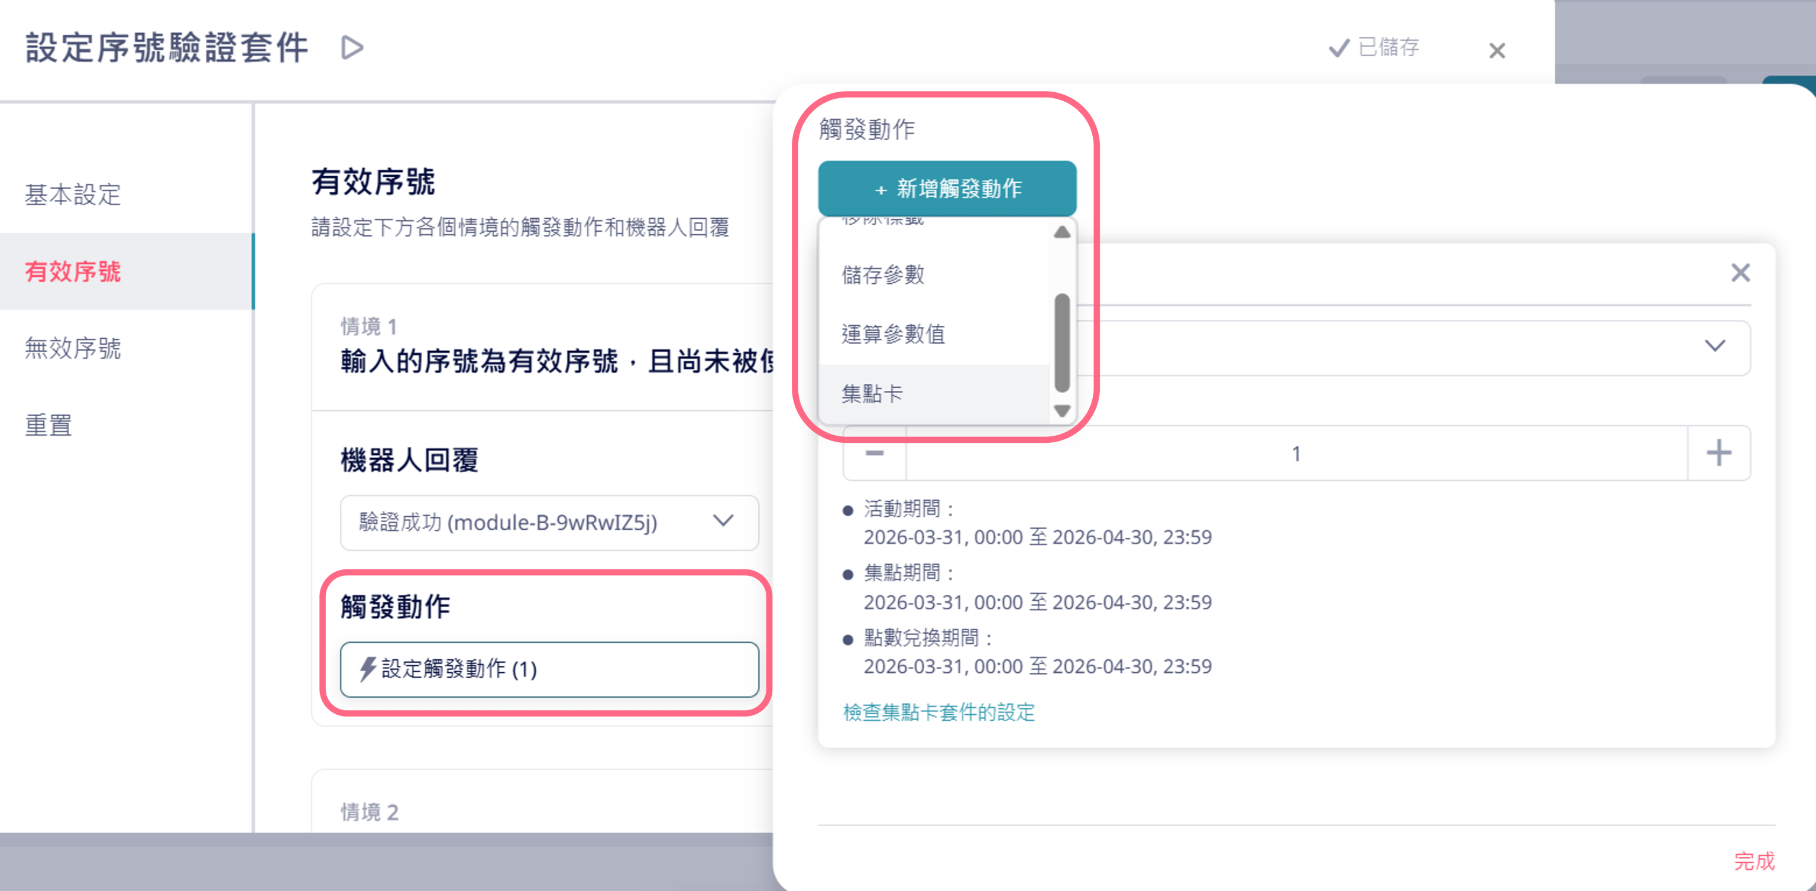Switch to 無效序號 sidebar tab
Viewport: 1816px width, 891px height.
[x=73, y=348]
